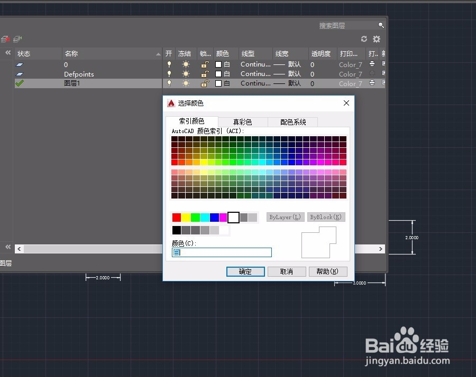Pick the black gray-scale swatch
The width and height of the screenshot is (476, 377).
coord(176,230)
